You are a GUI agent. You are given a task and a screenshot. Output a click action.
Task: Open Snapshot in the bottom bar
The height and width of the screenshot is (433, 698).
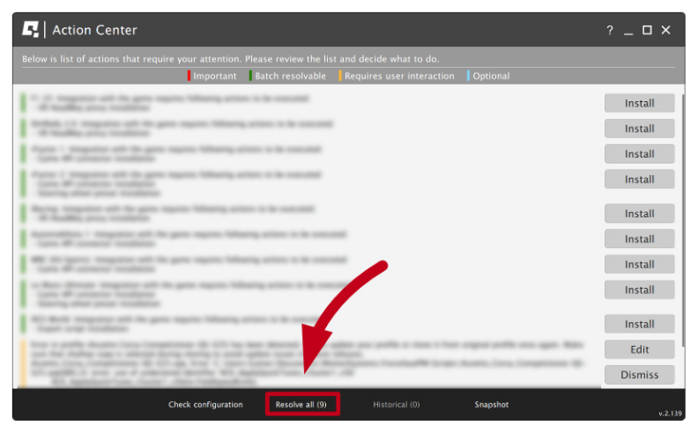tap(491, 405)
